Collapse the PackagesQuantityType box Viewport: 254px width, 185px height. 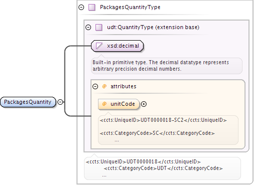[81, 7]
